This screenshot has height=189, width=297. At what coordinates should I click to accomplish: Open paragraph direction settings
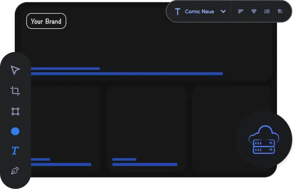(280, 12)
